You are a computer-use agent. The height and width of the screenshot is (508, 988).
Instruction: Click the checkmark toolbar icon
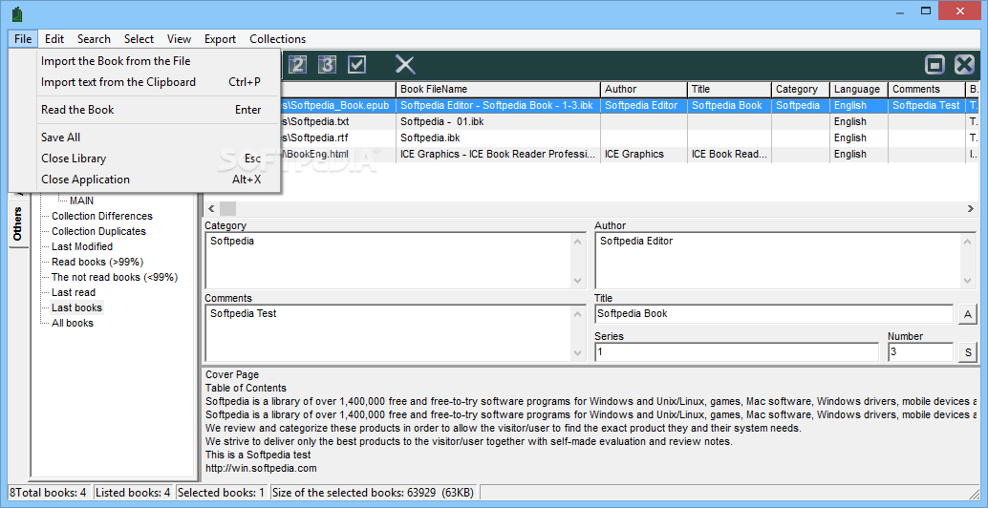[x=357, y=64]
